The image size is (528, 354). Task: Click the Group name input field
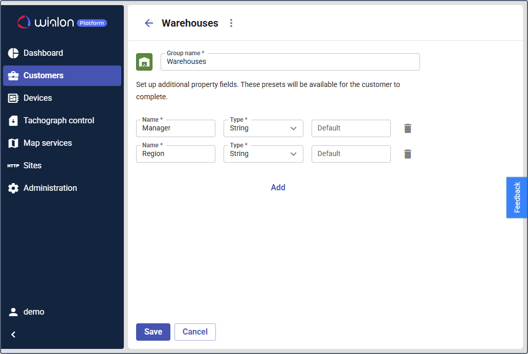(290, 62)
